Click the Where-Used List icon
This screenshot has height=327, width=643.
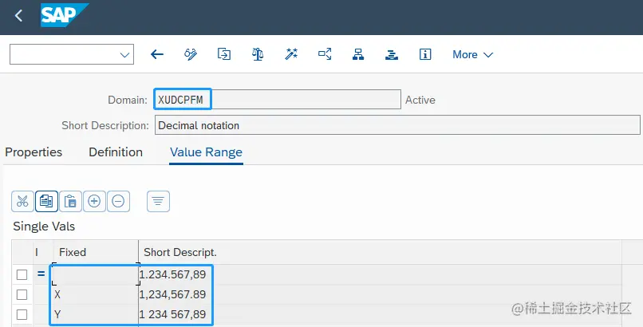pyautogui.click(x=325, y=54)
